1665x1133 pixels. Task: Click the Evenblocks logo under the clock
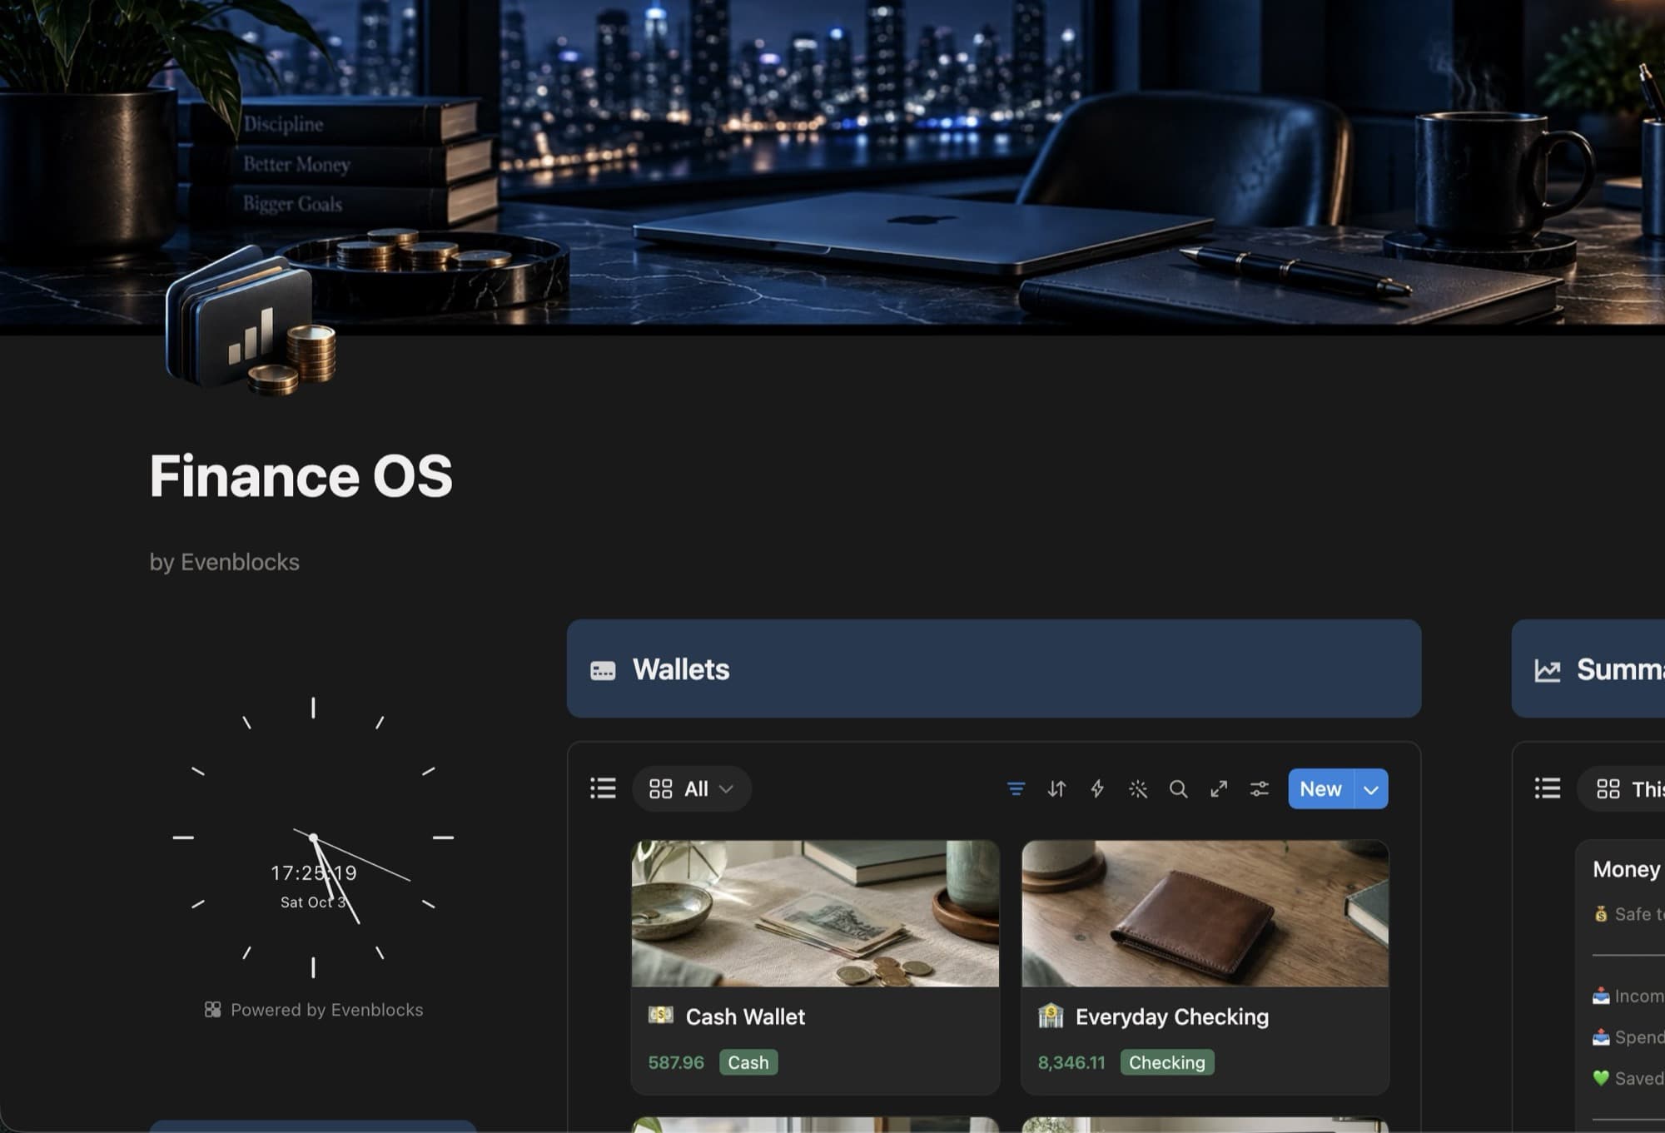(213, 1010)
